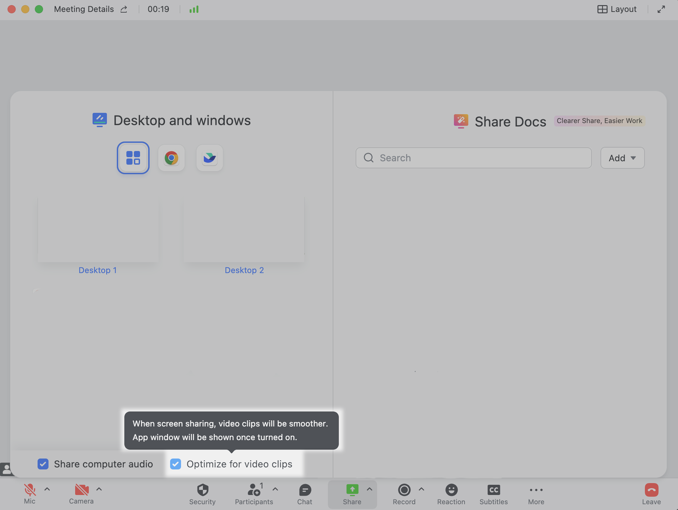
Task: Expand the Camera options arrow
Action: coord(99,489)
